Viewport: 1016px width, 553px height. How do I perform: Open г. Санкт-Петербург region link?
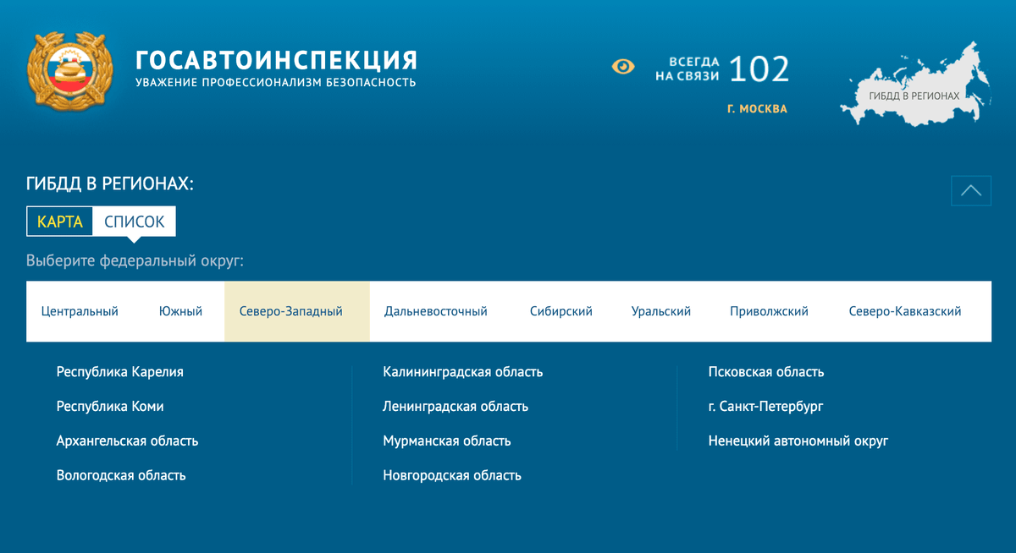click(765, 407)
